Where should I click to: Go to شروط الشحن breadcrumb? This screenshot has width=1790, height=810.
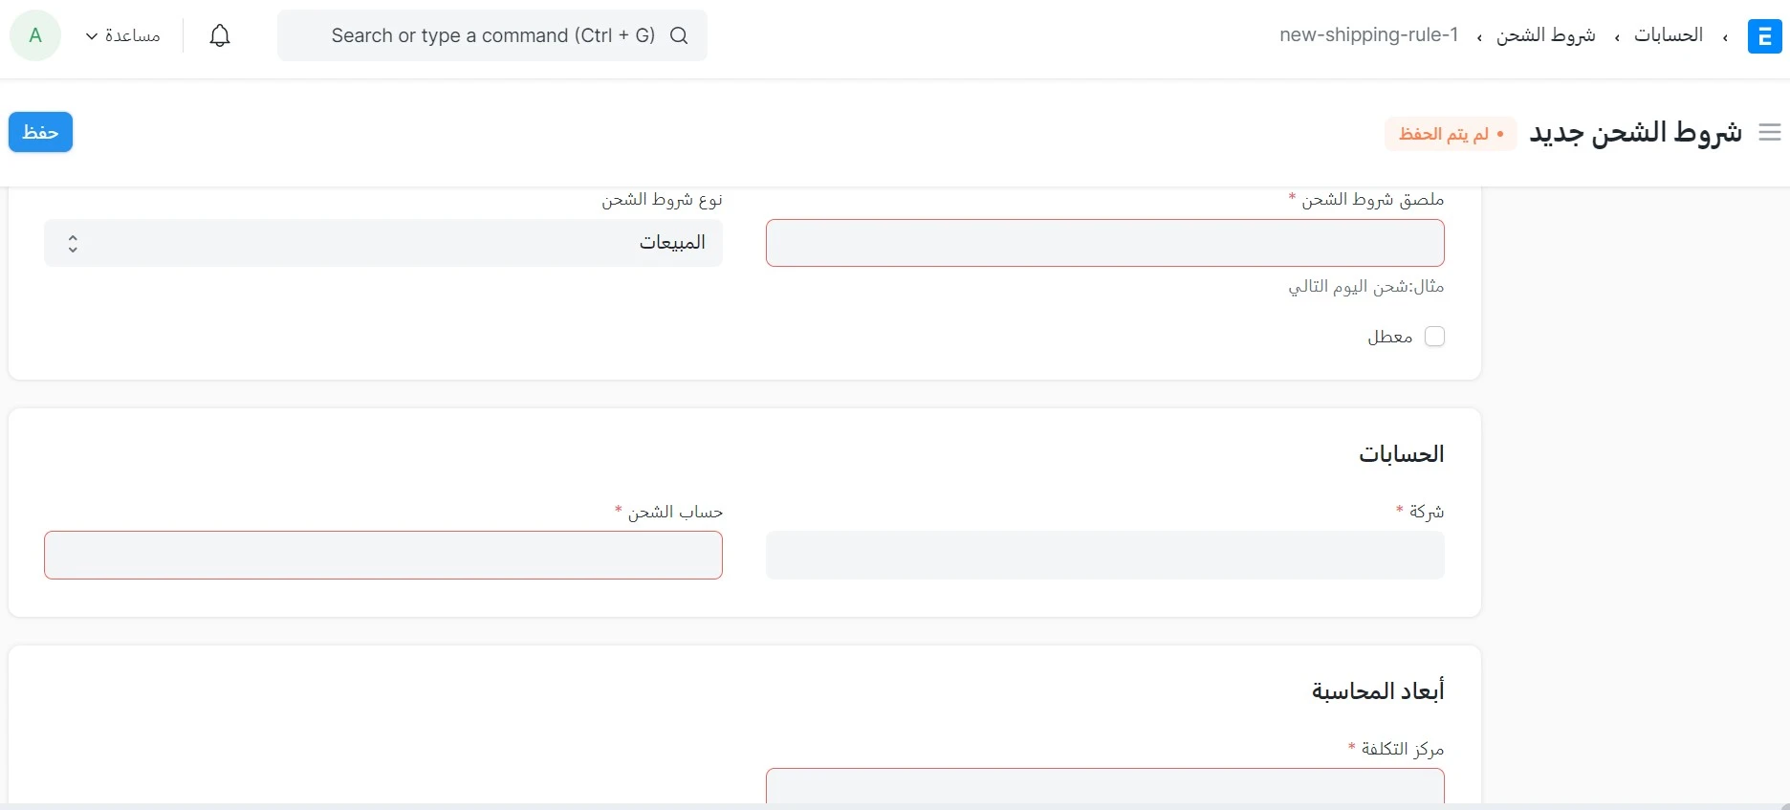1545,35
